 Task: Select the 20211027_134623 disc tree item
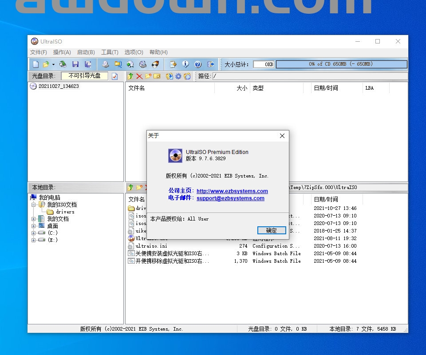58,86
